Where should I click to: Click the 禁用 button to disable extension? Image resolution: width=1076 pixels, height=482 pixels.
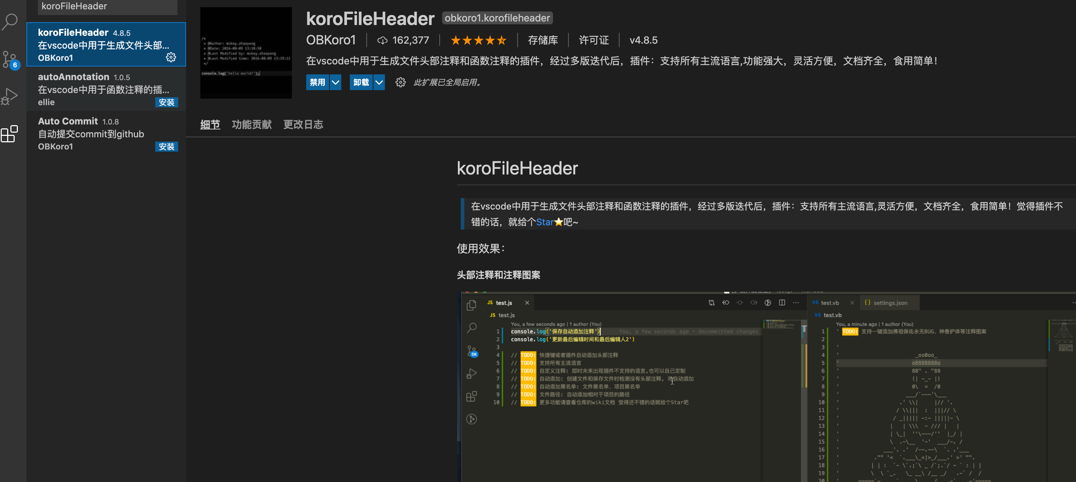tap(317, 82)
